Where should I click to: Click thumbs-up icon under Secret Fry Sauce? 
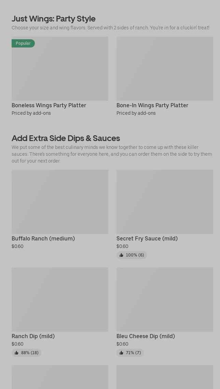click(x=121, y=255)
